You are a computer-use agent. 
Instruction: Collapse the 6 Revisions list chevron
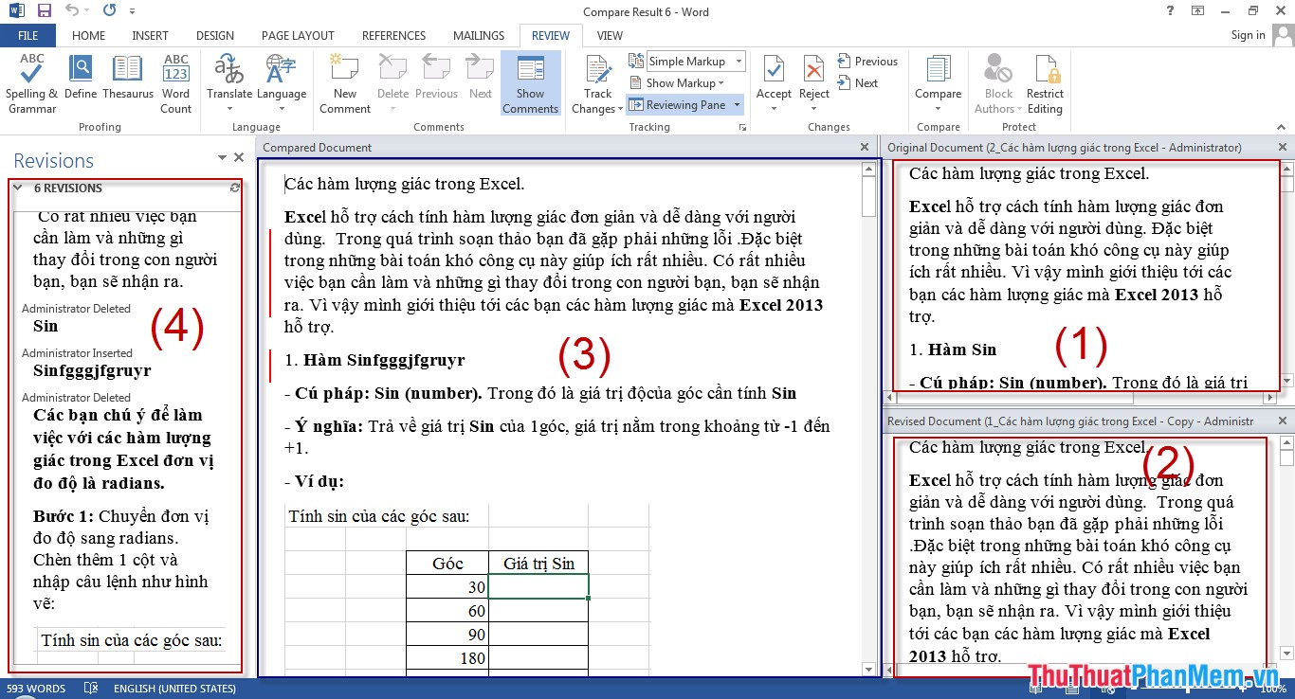tap(17, 188)
